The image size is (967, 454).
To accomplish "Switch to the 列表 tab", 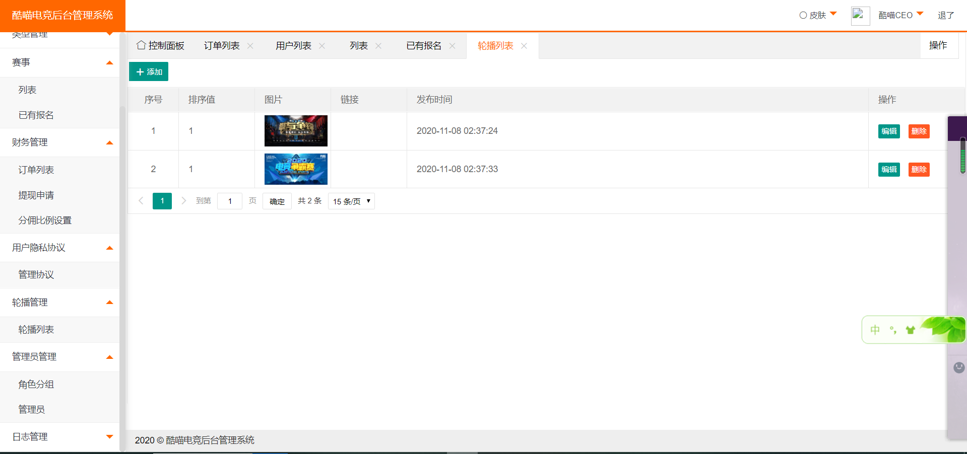I will click(x=359, y=46).
